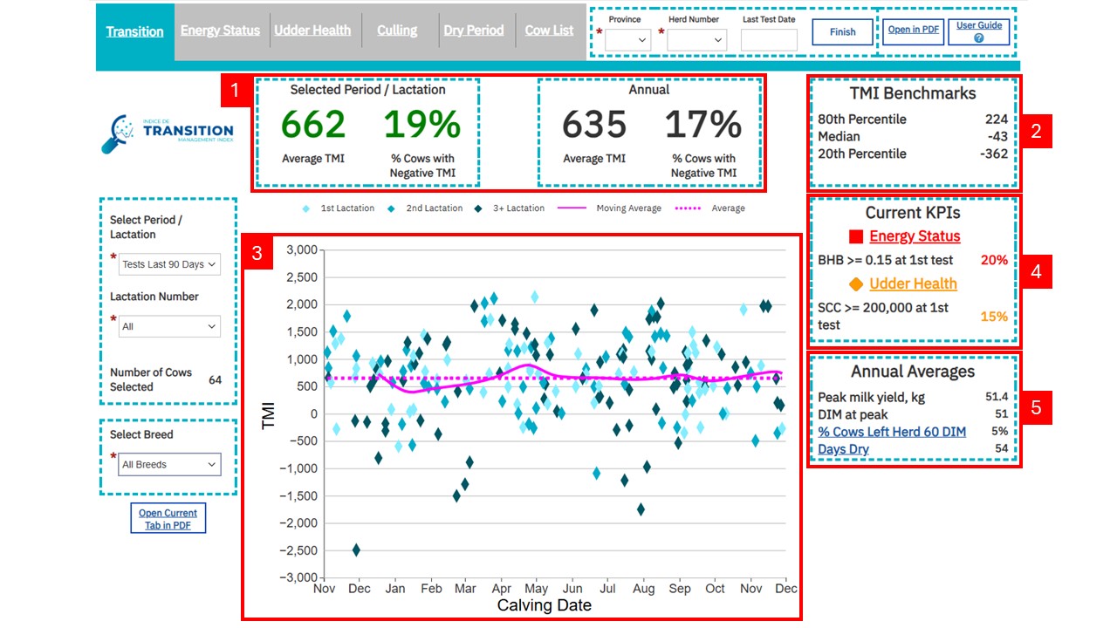Follow the % Cows Left Herd 60 DIM link

(x=892, y=432)
